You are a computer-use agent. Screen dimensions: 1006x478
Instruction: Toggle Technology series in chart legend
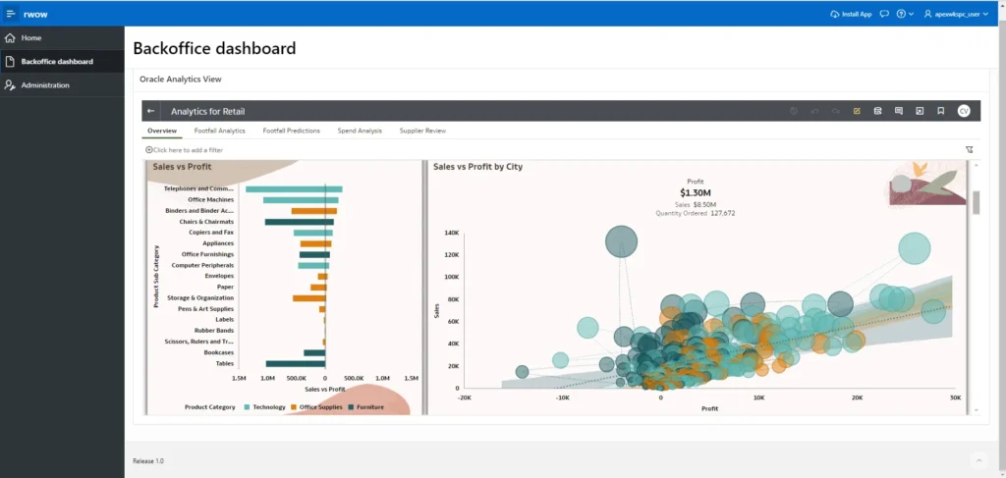(263, 406)
